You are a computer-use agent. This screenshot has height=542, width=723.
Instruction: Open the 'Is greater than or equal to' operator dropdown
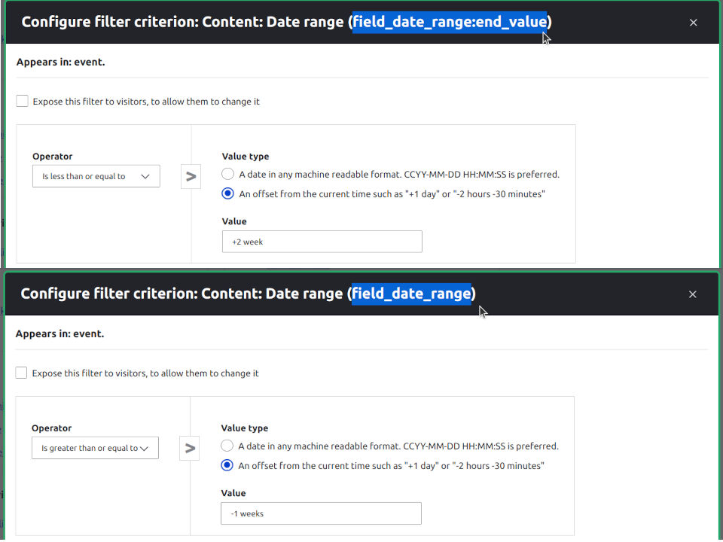(x=95, y=449)
